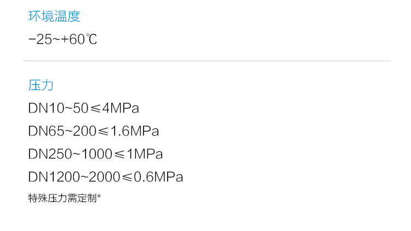Click the 0.6MPa pressure value
The height and width of the screenshot is (231, 411).
point(158,177)
